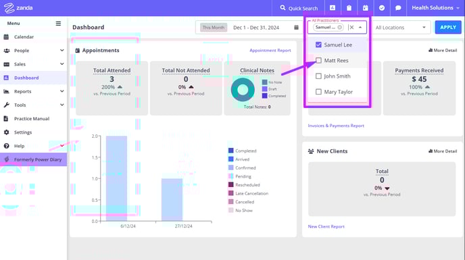This screenshot has width=465, height=260.
Task: Click the clipboard icon in top bar
Action: 349,8
